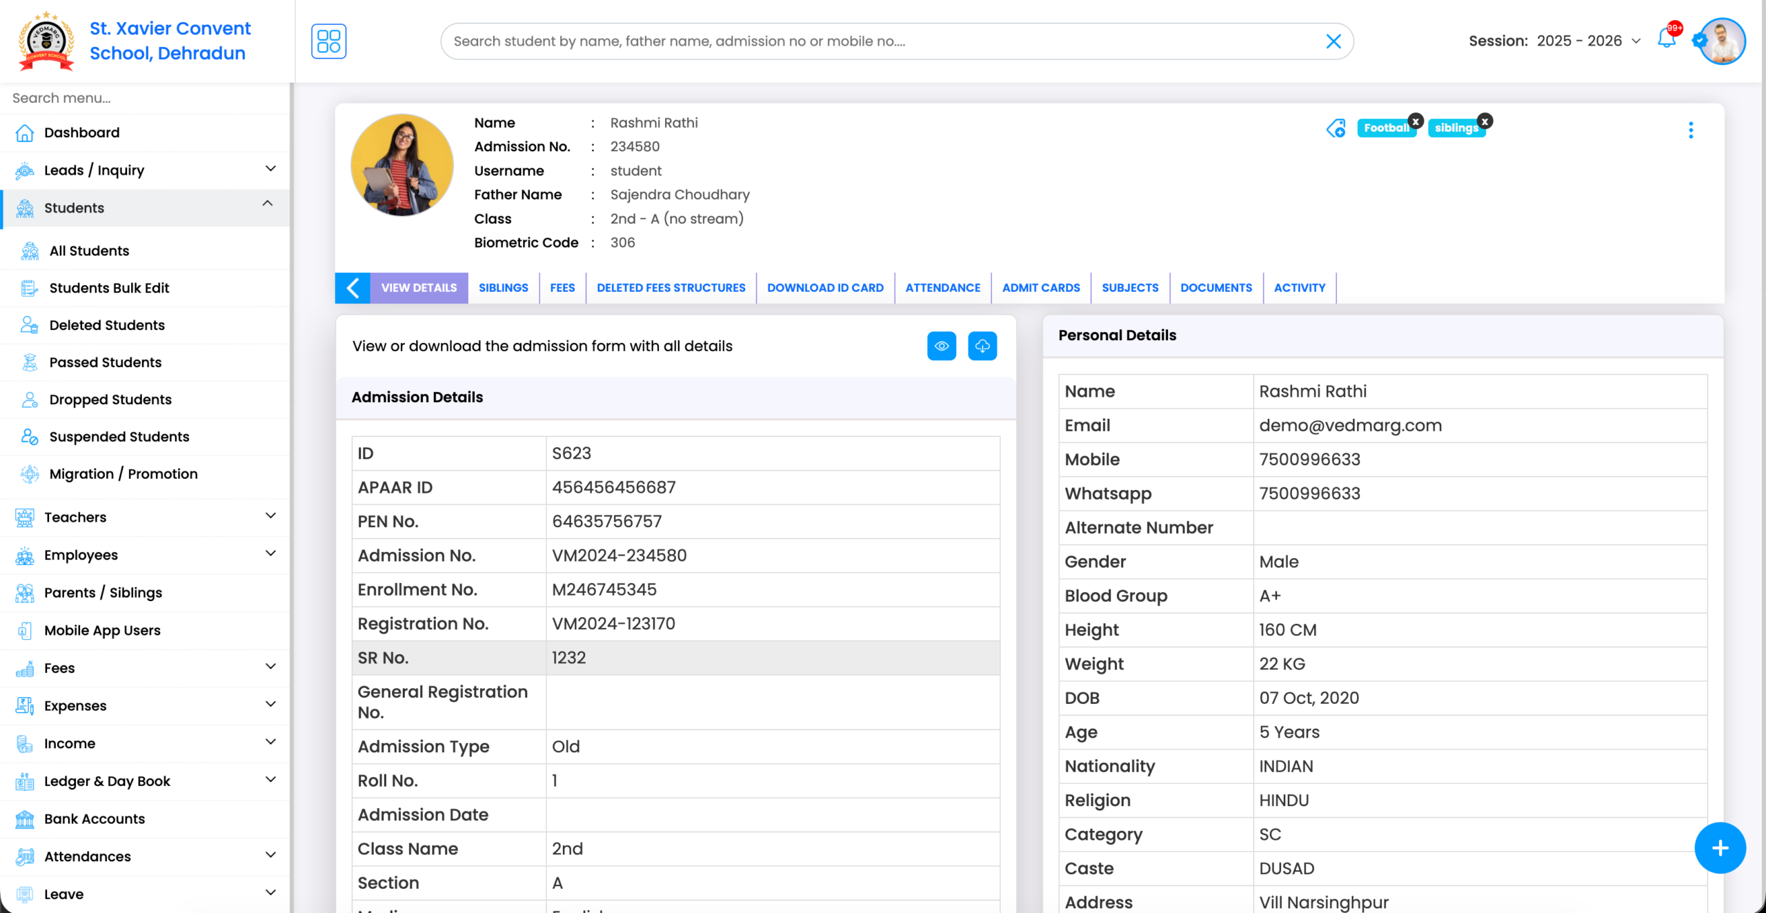Collapse the Students section
Screen dimensions: 1766x913
pos(268,204)
